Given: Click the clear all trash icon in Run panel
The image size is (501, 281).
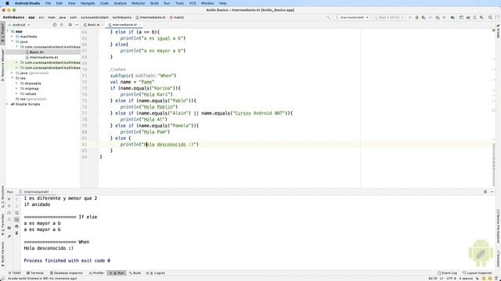Looking at the screenshot, I should click(17, 233).
